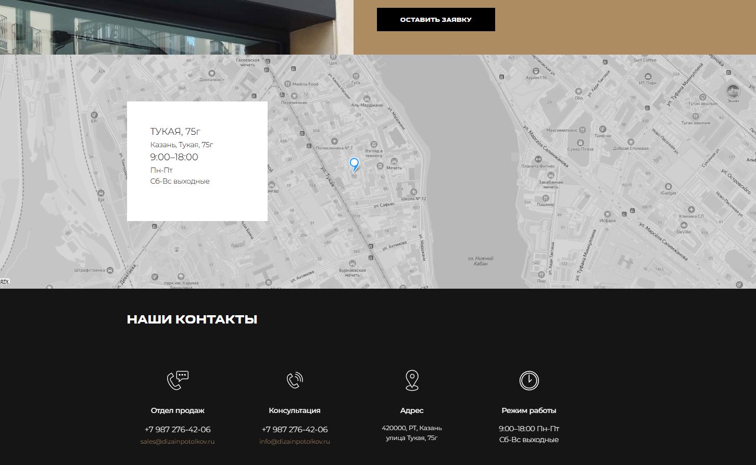Click the ОСТАВИТЬ ЗАЯВКУ button
Image resolution: width=756 pixels, height=465 pixels.
[x=436, y=19]
